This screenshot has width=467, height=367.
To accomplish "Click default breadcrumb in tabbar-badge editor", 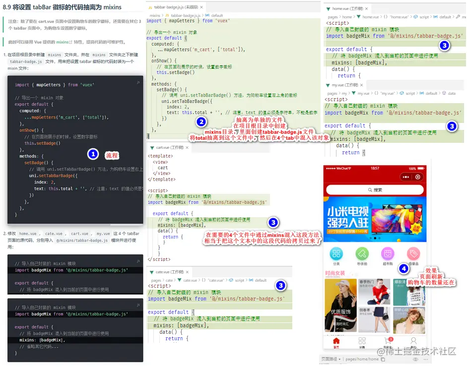I will pos(217,15).
